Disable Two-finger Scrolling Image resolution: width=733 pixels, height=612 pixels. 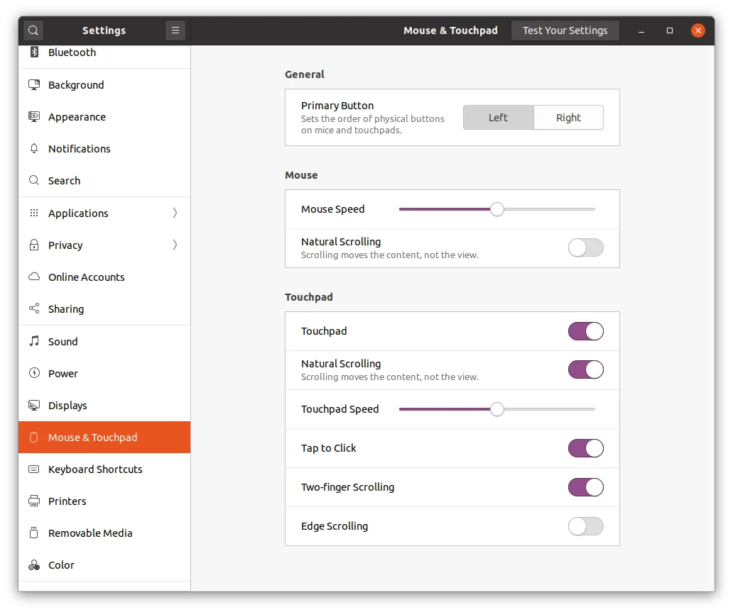pos(586,487)
